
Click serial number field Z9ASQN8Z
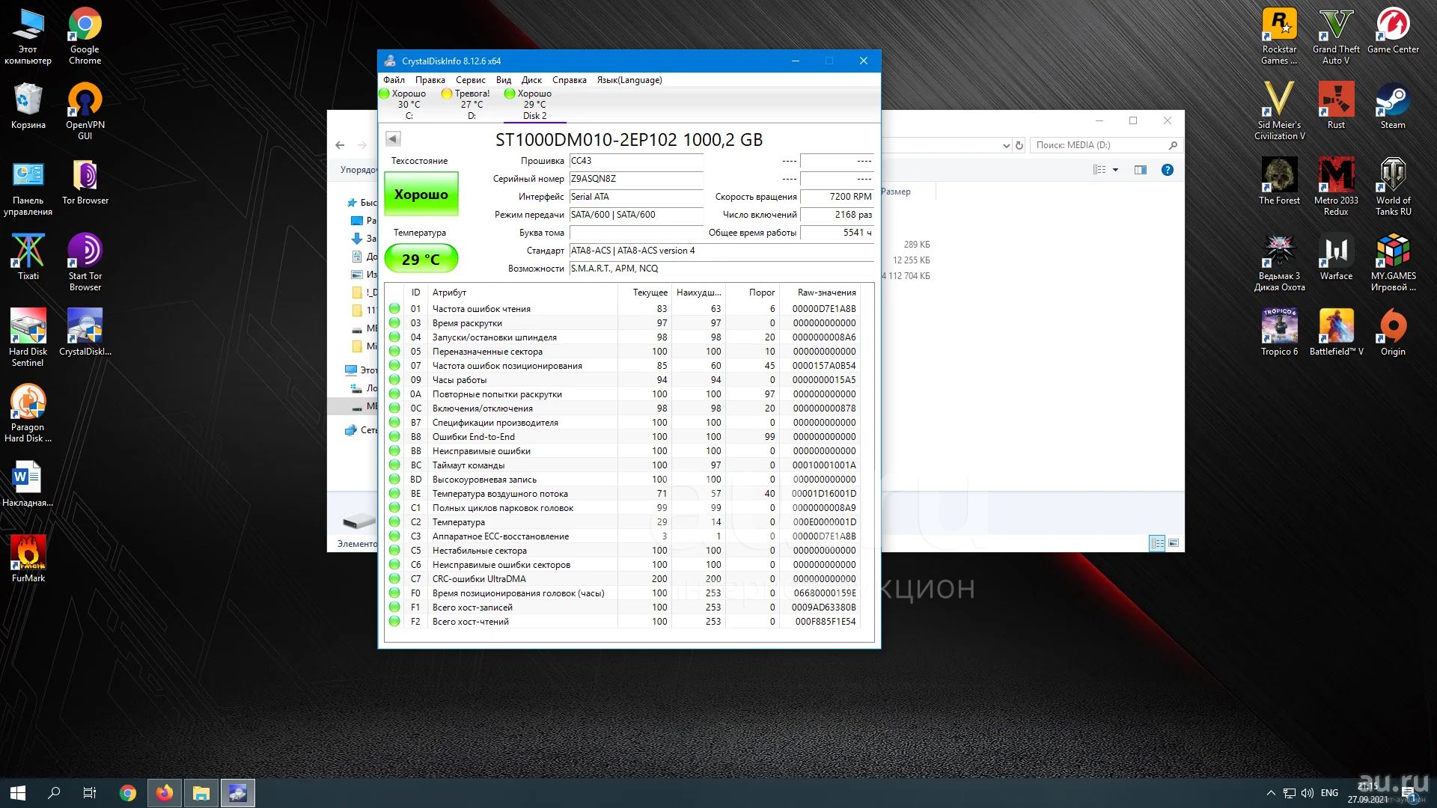pos(636,179)
